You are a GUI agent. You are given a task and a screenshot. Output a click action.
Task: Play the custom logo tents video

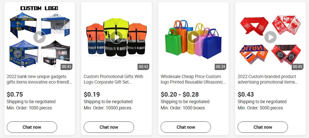coord(39,37)
